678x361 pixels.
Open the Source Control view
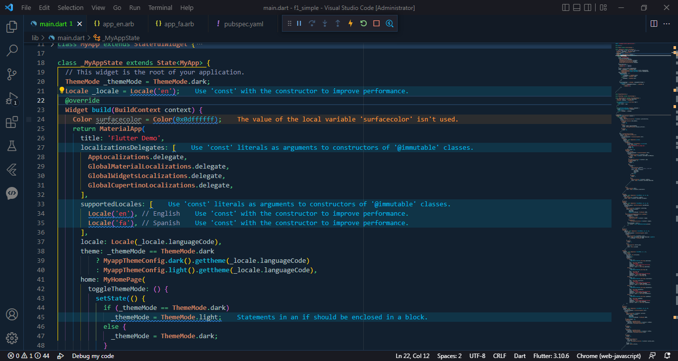12,74
